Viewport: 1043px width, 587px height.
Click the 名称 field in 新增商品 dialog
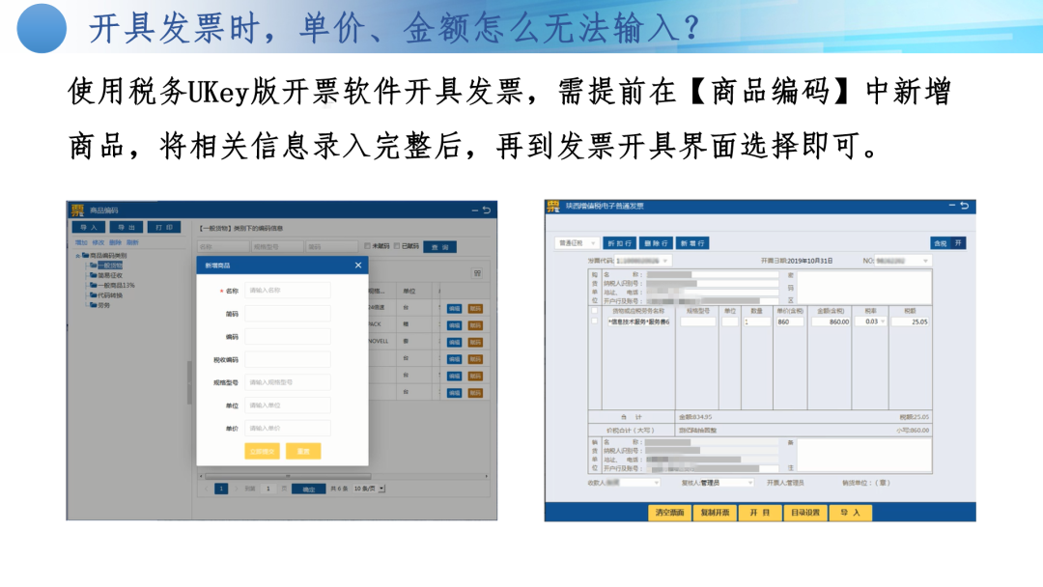(288, 291)
